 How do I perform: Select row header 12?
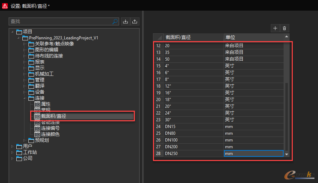click(158, 46)
